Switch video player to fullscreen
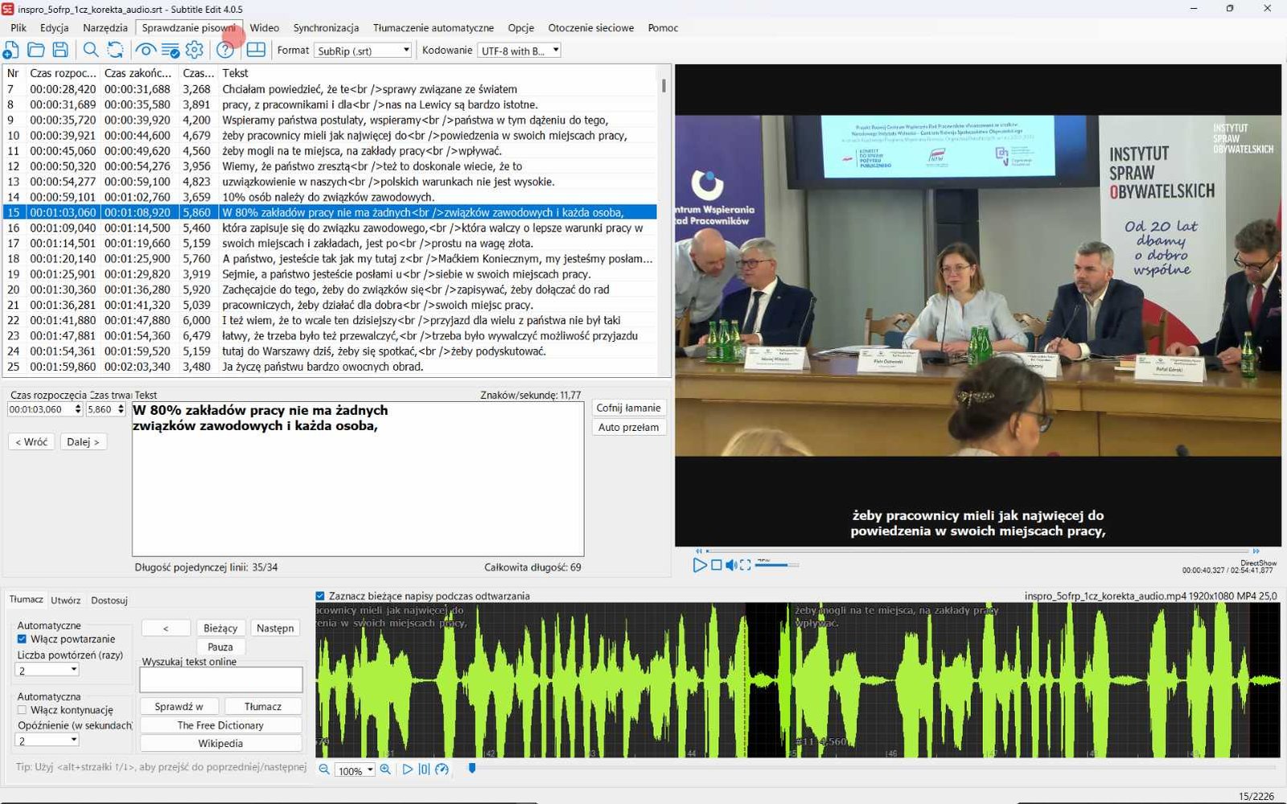 pyautogui.click(x=746, y=565)
